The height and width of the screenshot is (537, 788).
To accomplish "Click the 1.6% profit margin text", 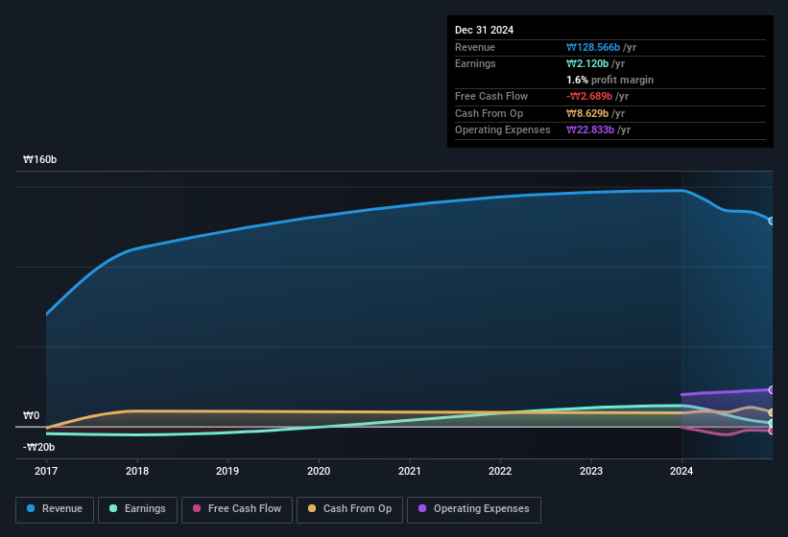I will pyautogui.click(x=609, y=80).
